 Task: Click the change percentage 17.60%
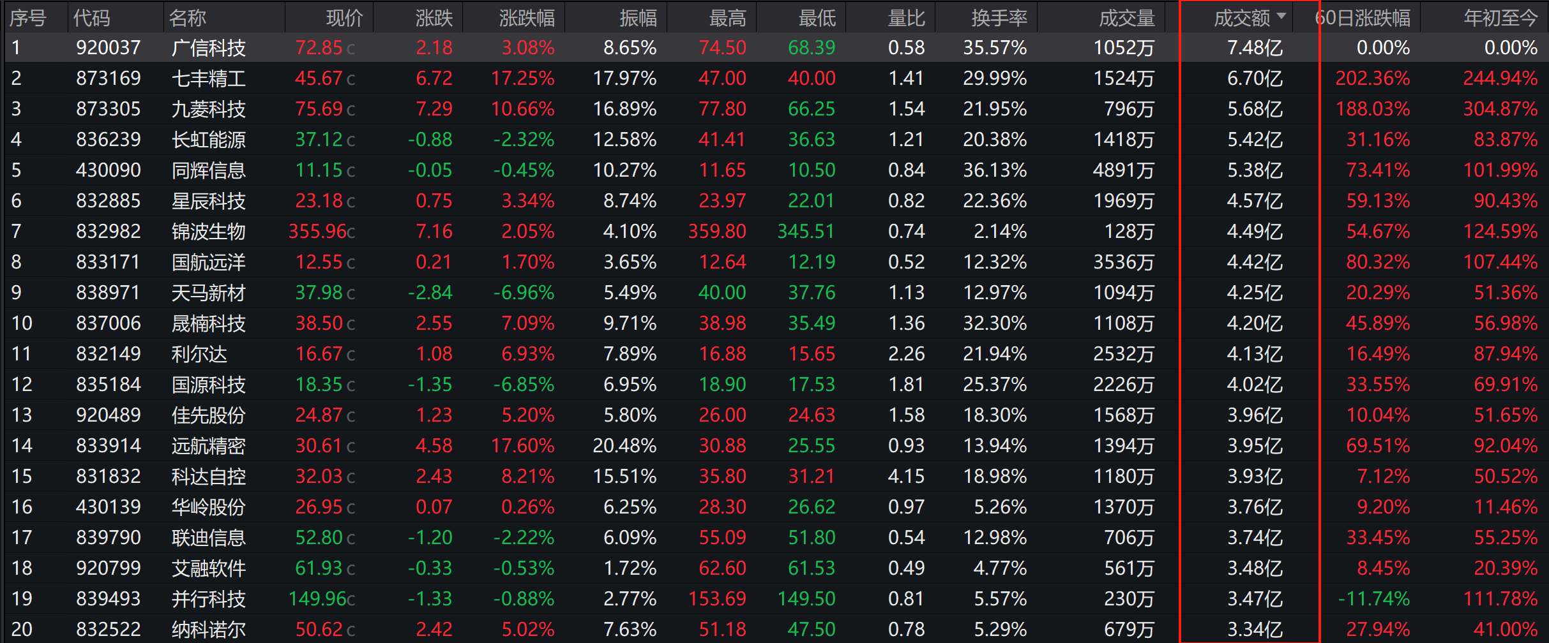pos(523,446)
